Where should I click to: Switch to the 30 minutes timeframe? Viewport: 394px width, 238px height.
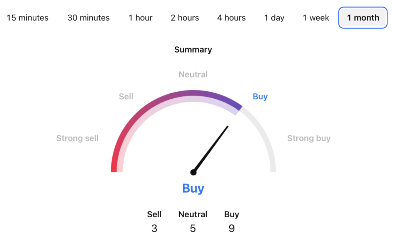(x=88, y=18)
